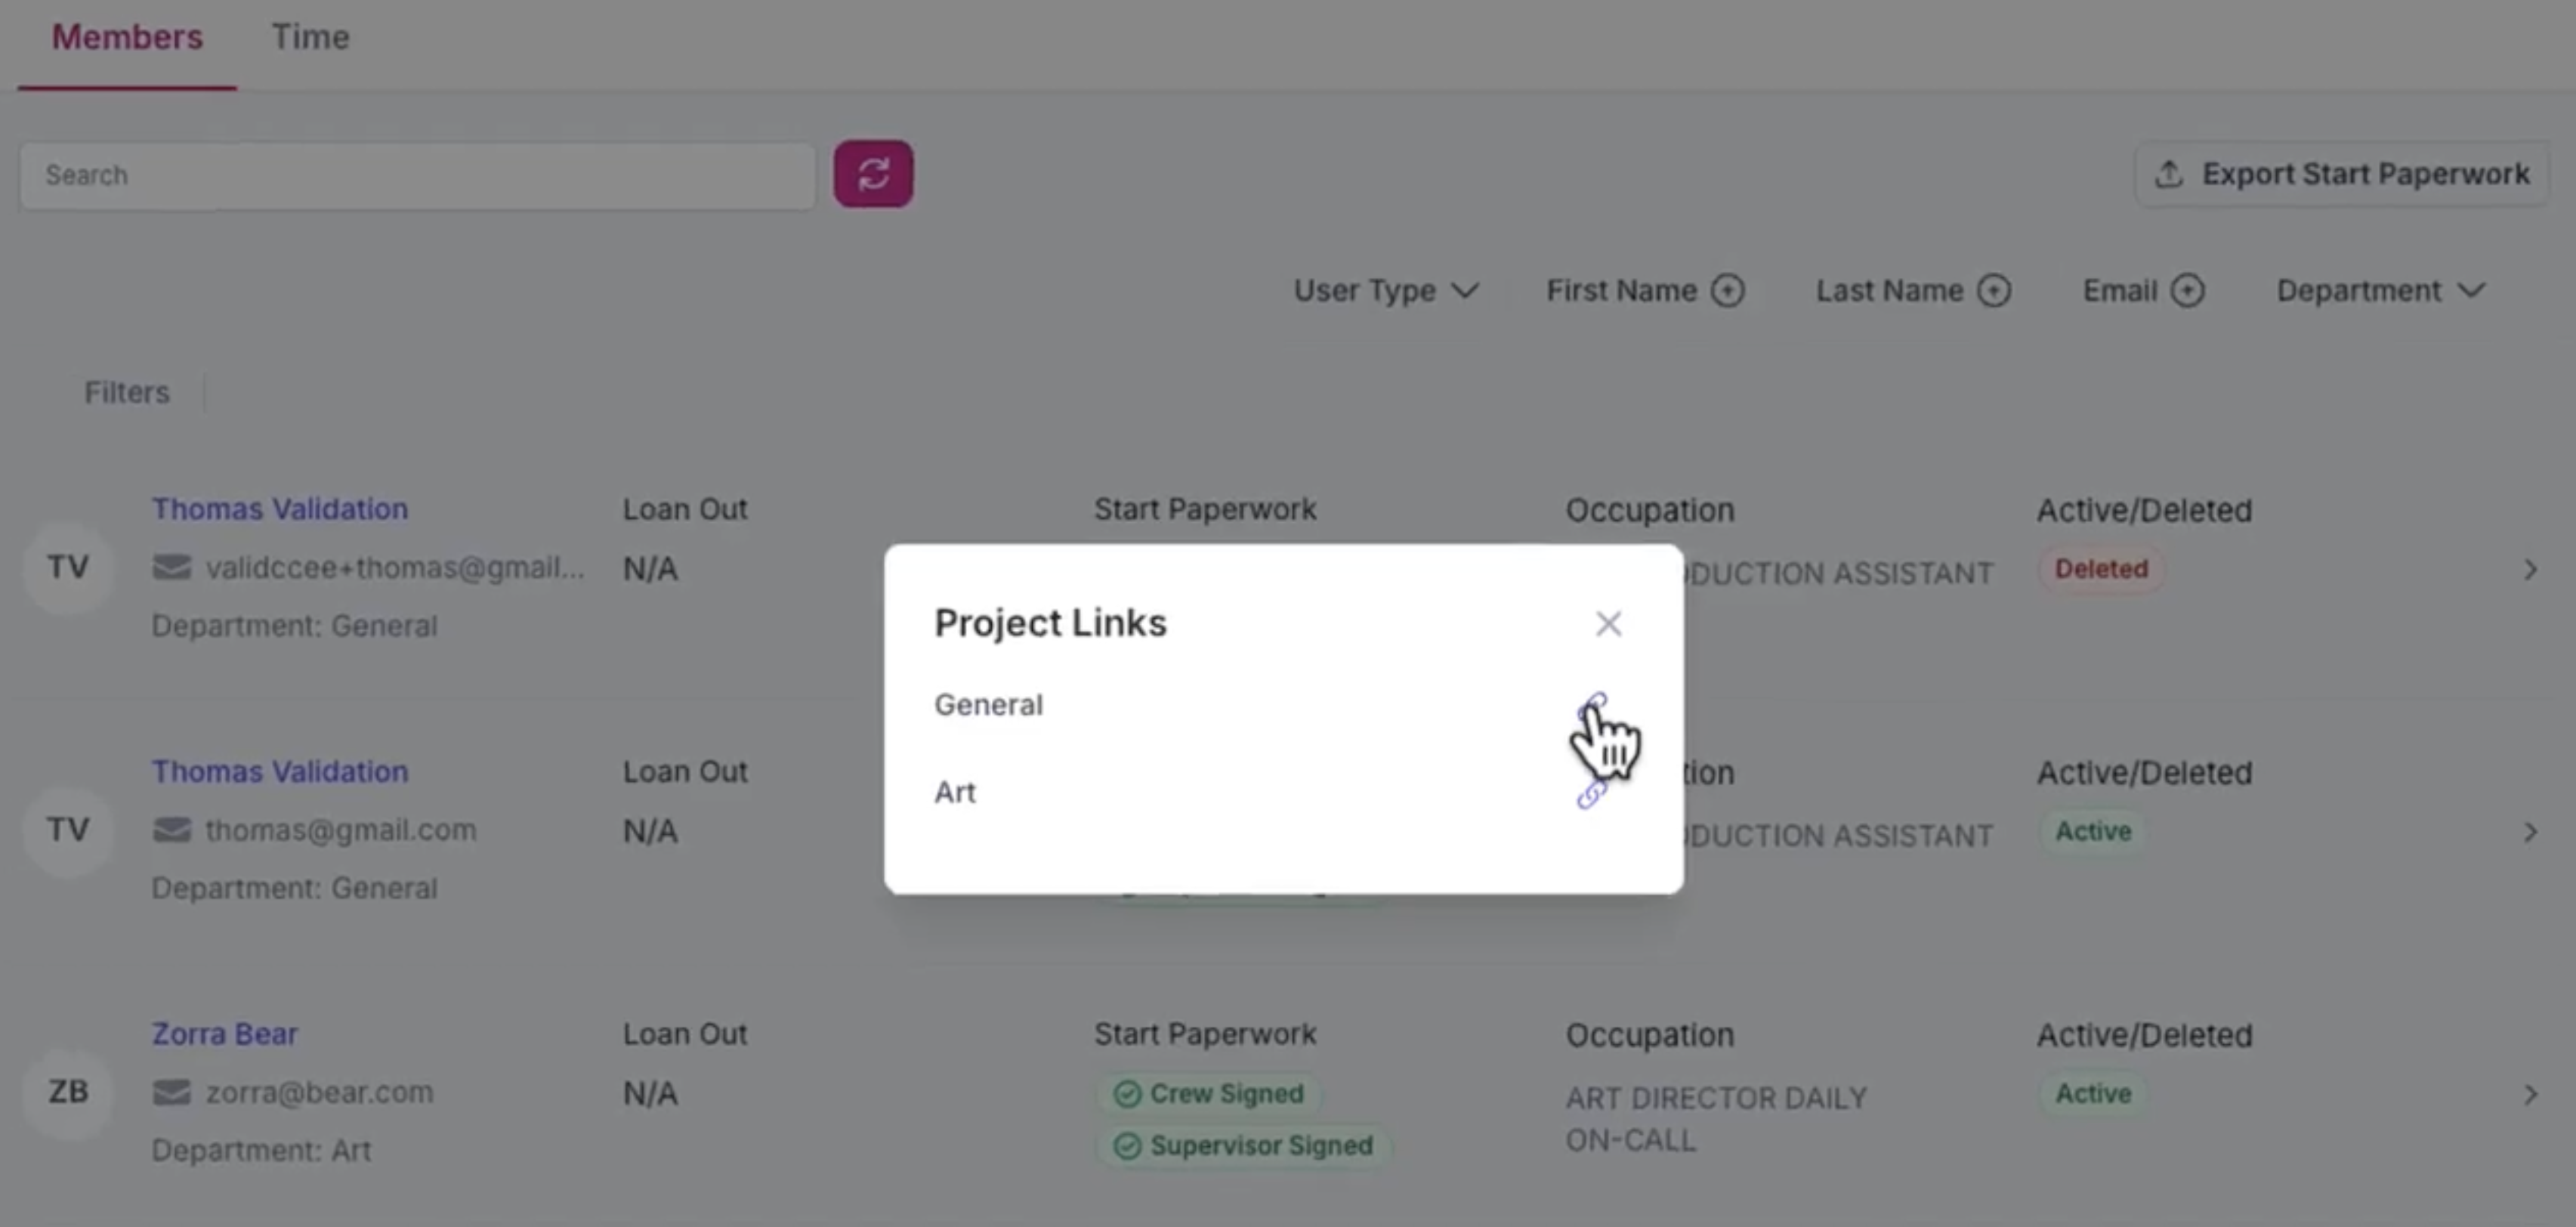2576x1227 pixels.
Task: Click the ART DIRECTOR DAILY ON-CALL occupation
Action: click(1716, 1118)
